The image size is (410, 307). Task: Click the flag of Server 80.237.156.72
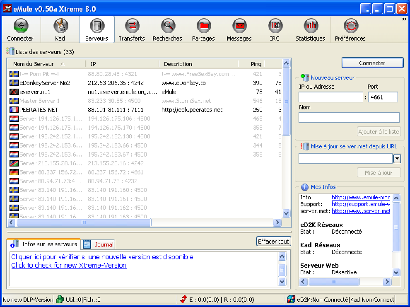point(14,172)
